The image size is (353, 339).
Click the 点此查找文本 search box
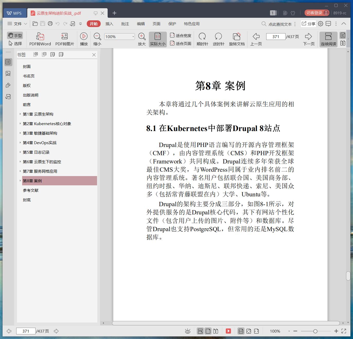coord(277,24)
